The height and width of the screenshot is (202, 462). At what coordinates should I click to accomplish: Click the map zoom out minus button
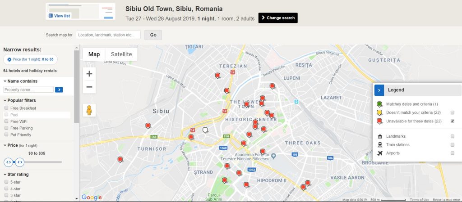89,87
